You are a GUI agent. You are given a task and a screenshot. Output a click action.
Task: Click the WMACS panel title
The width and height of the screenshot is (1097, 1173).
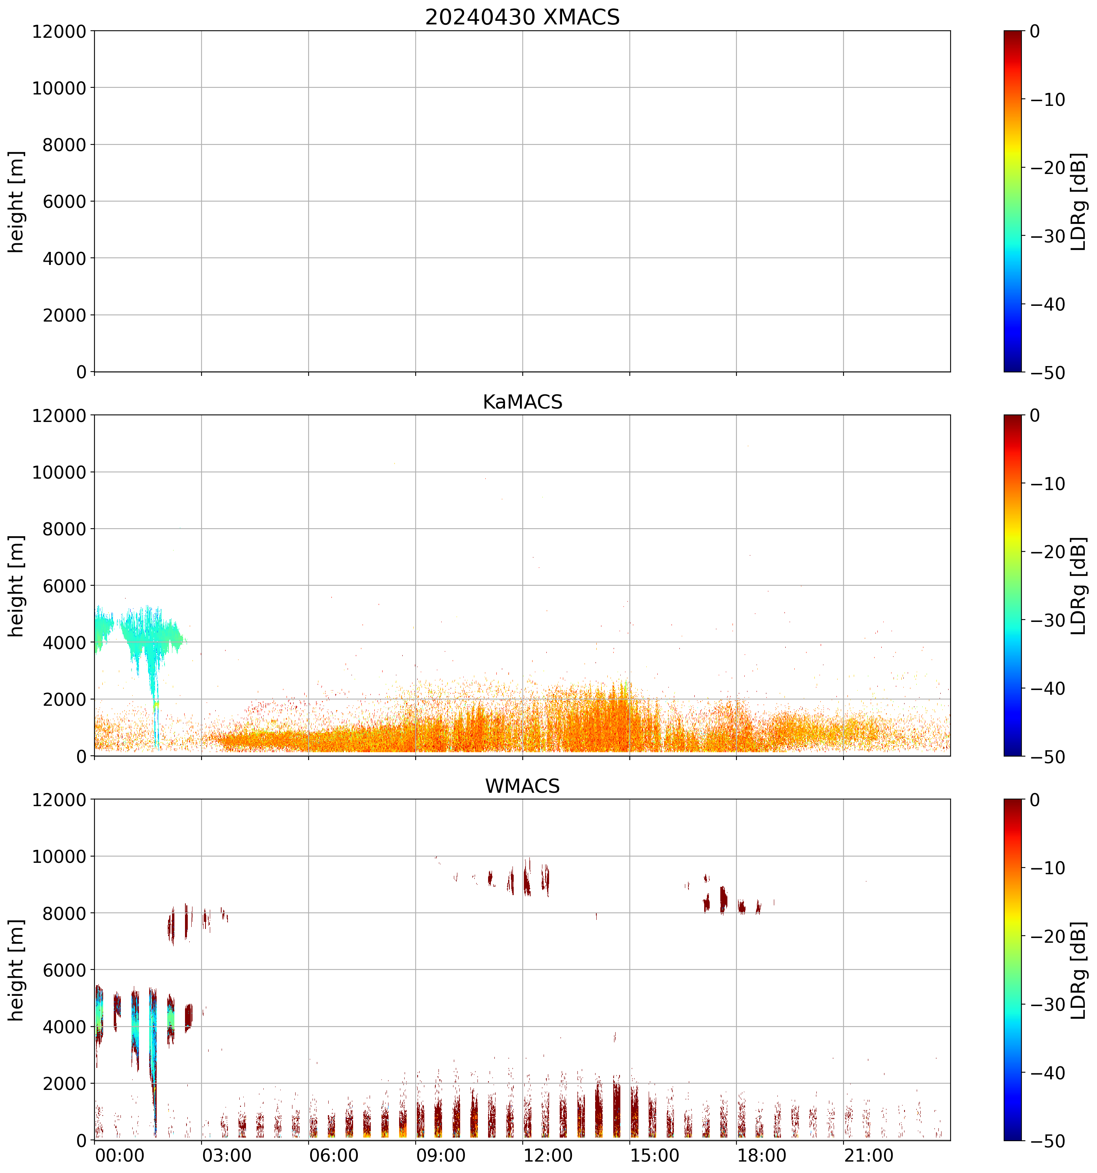coord(522,786)
